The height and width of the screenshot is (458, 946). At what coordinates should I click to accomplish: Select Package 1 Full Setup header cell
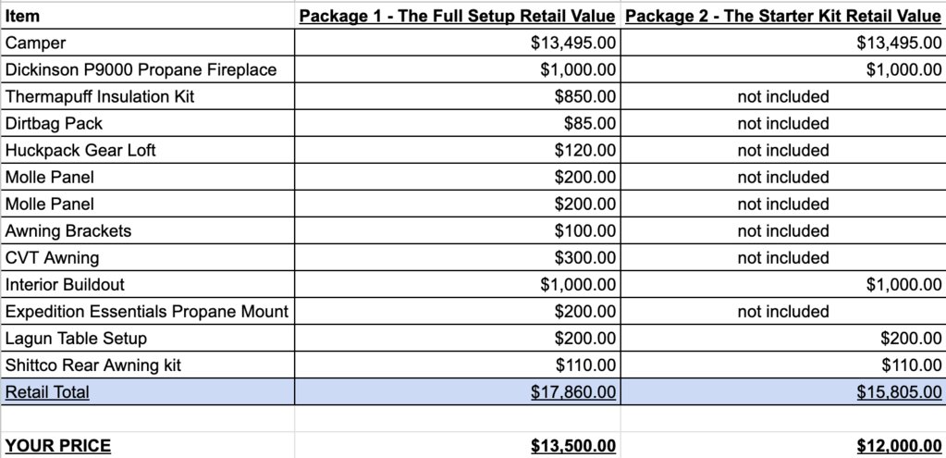pyautogui.click(x=458, y=16)
